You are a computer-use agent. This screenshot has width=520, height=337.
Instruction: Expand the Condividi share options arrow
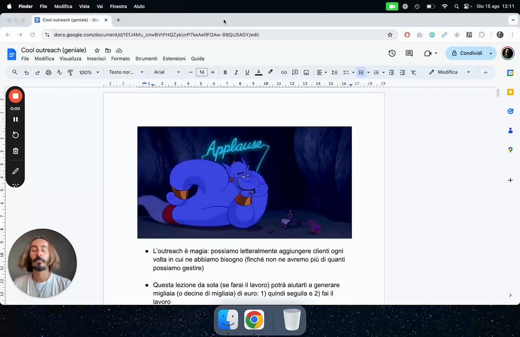(491, 53)
